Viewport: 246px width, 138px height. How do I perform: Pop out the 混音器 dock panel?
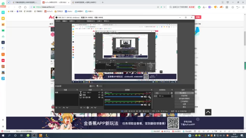point(152,90)
